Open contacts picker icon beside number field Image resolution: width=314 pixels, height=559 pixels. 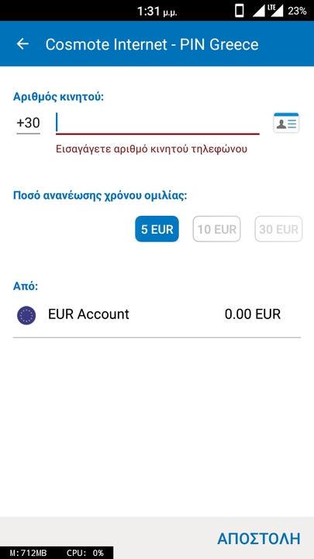(286, 123)
